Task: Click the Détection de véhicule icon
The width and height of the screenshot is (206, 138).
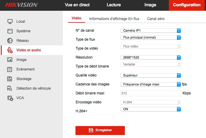Action: 10,88
